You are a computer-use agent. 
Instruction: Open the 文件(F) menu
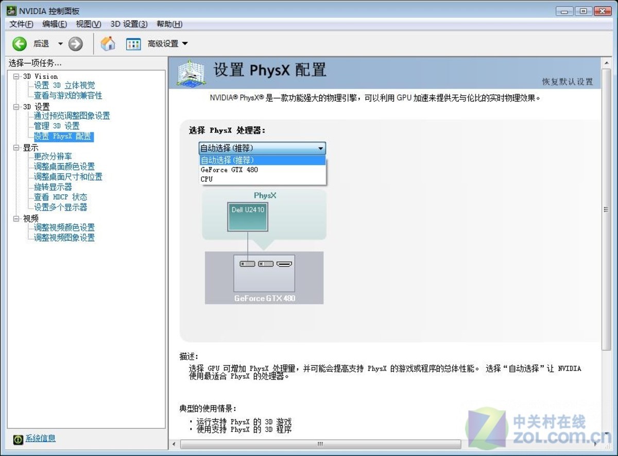[21, 24]
